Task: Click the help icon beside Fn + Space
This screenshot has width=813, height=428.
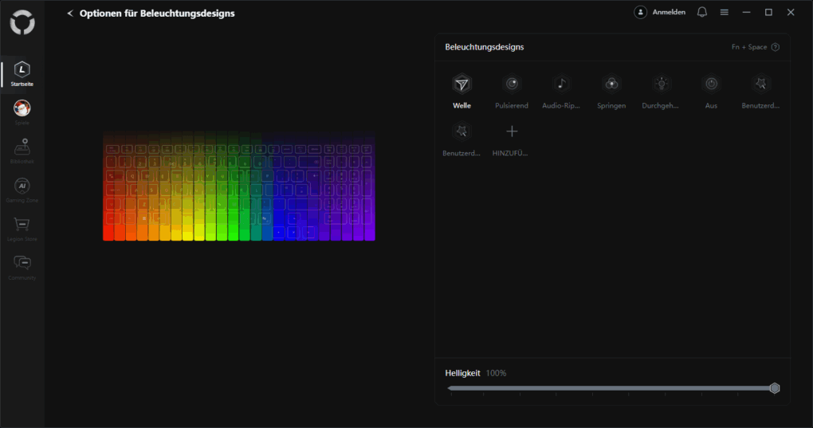Action: pyautogui.click(x=776, y=47)
